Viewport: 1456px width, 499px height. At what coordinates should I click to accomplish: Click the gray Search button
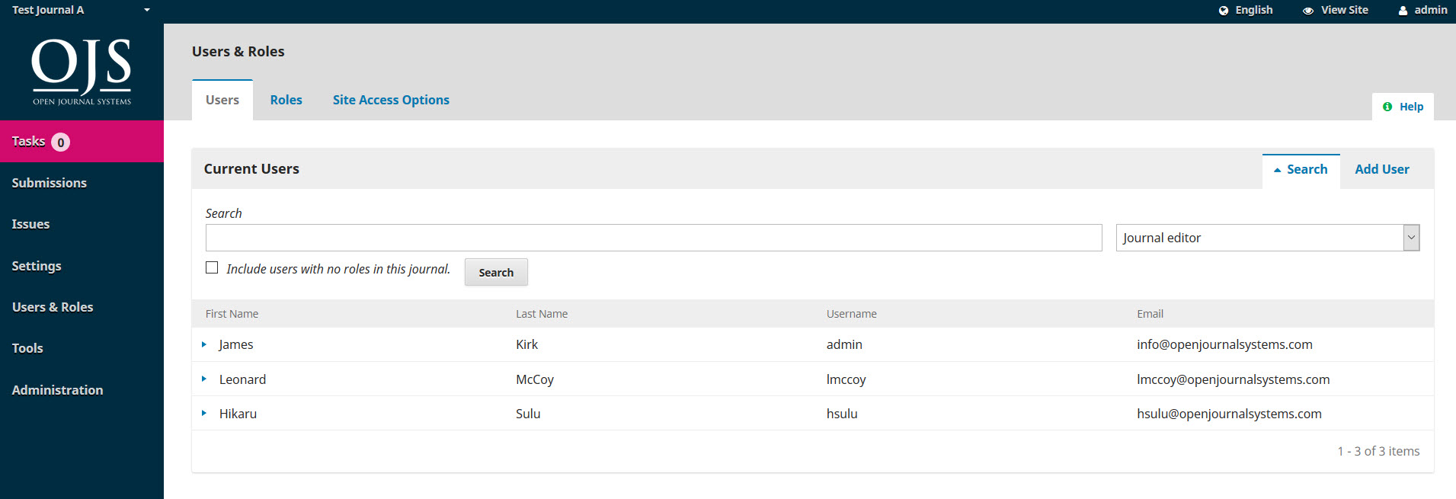click(496, 272)
